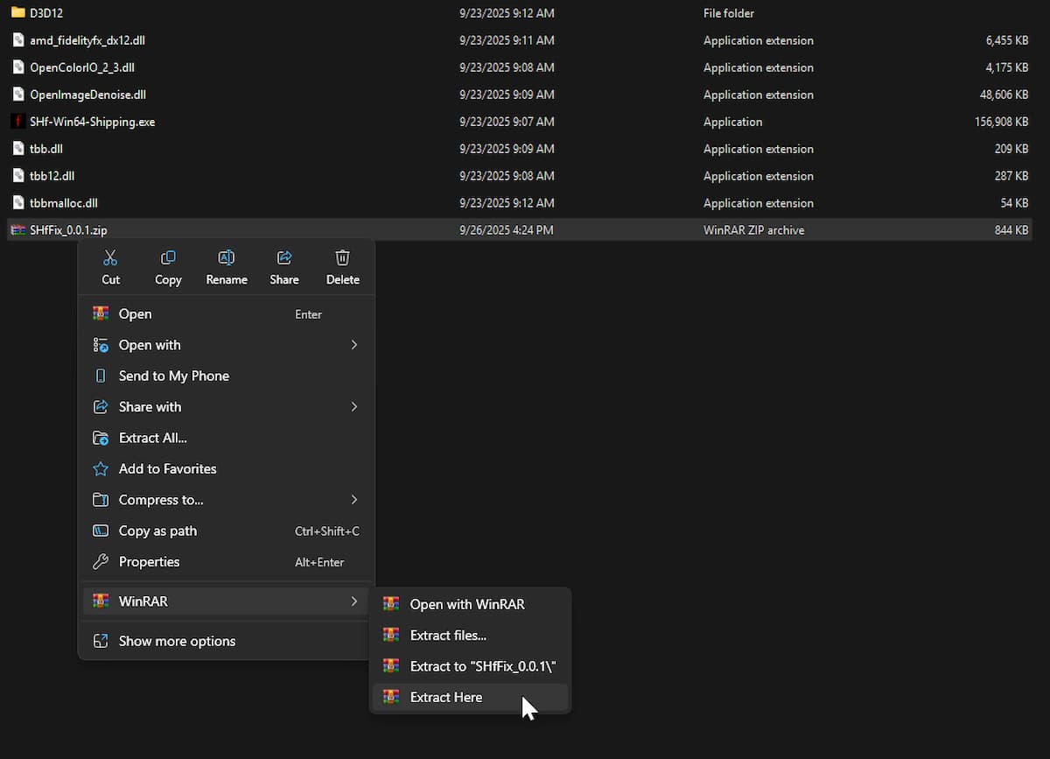The height and width of the screenshot is (759, 1050).
Task: Select Copy as path menu item
Action: click(157, 531)
